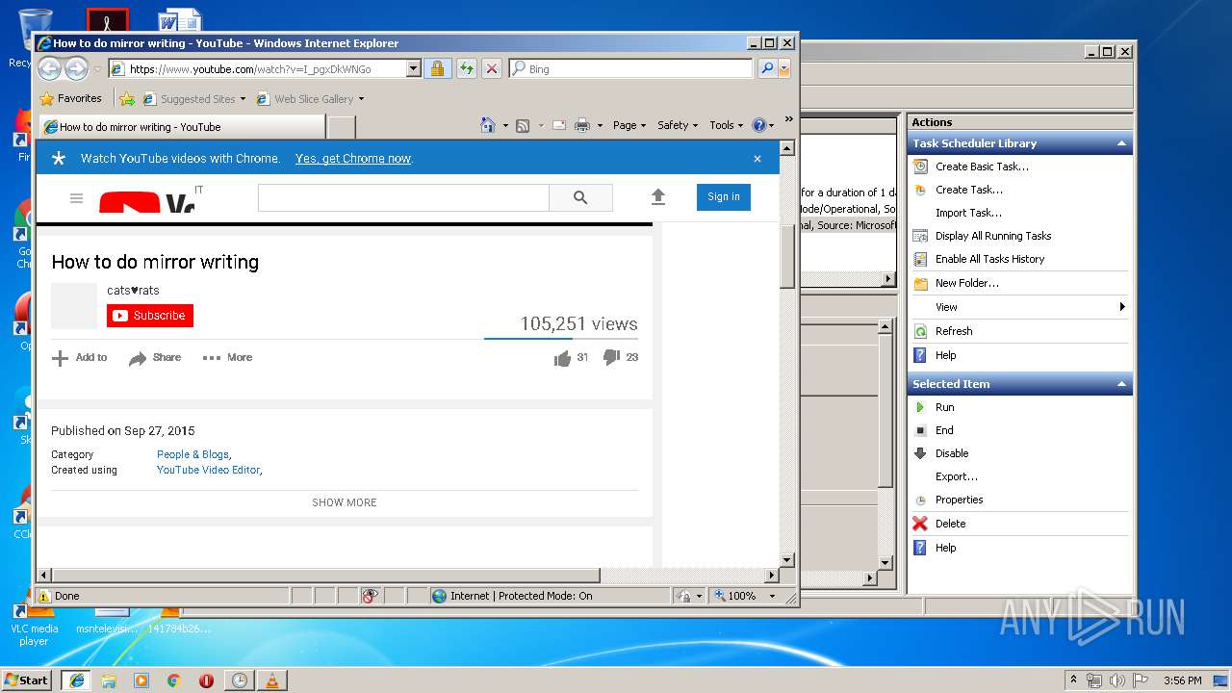Image resolution: width=1232 pixels, height=693 pixels.
Task: Click the People & Blogs category link
Action: pyautogui.click(x=192, y=454)
